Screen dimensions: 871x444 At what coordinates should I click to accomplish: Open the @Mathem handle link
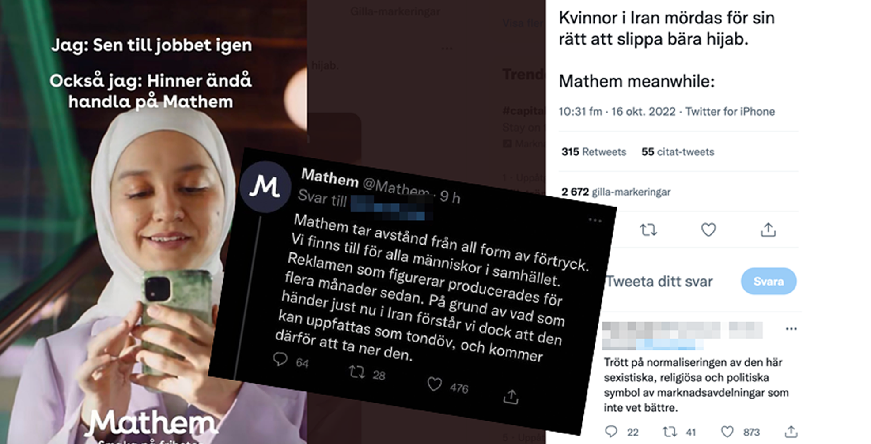pos(396,187)
